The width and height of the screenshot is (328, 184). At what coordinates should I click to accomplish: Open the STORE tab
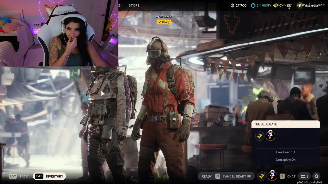point(134,5)
